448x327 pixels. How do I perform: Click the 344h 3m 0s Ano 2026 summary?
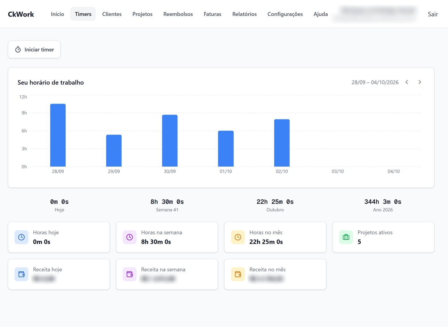pyautogui.click(x=383, y=205)
